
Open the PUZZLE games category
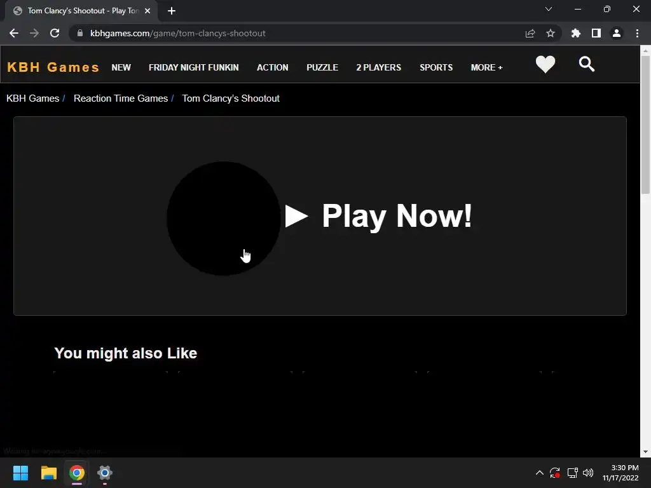click(x=322, y=67)
